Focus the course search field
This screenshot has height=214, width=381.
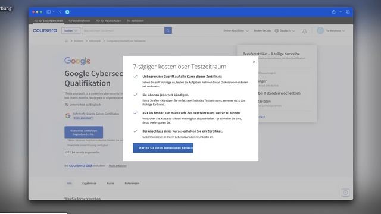pos(123,30)
